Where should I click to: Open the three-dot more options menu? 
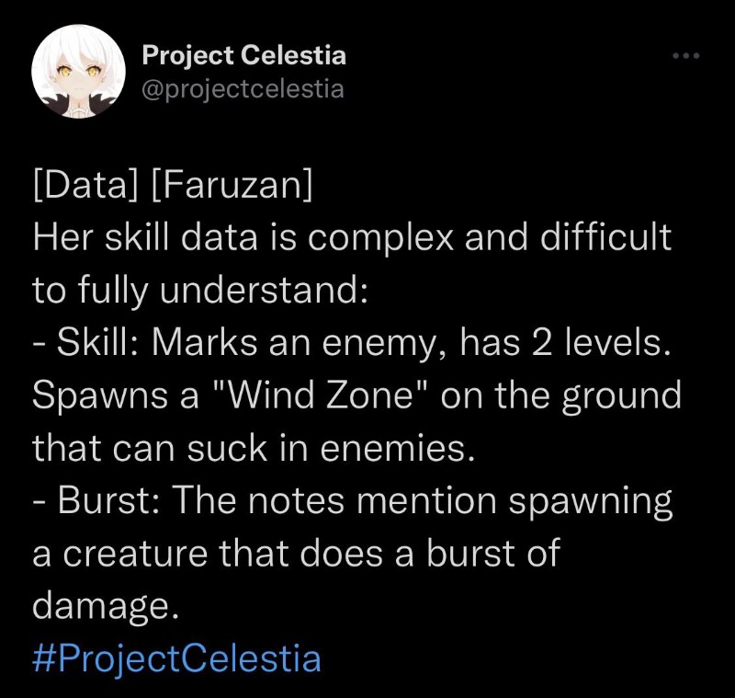(x=685, y=57)
